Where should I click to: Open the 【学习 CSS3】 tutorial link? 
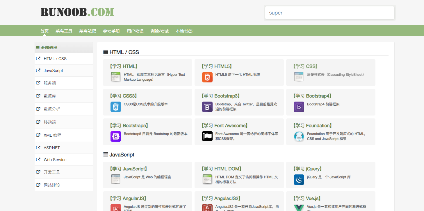click(124, 96)
